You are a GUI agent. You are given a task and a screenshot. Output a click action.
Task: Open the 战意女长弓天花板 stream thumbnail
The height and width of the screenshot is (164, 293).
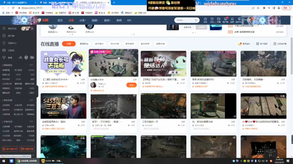63,63
